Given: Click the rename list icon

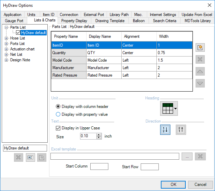Looking at the screenshot, I should [x=30, y=157].
